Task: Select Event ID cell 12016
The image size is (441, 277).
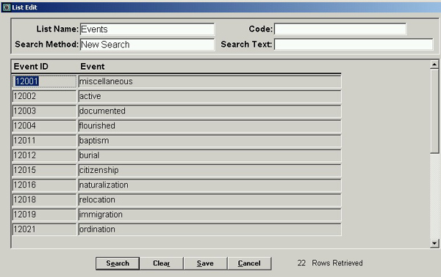Action: click(44, 185)
